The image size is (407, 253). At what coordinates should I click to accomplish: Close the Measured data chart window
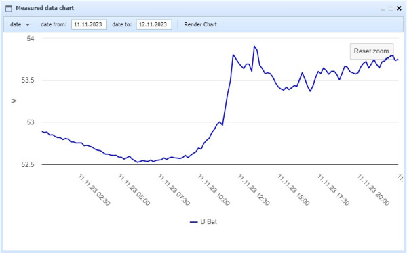coord(400,9)
